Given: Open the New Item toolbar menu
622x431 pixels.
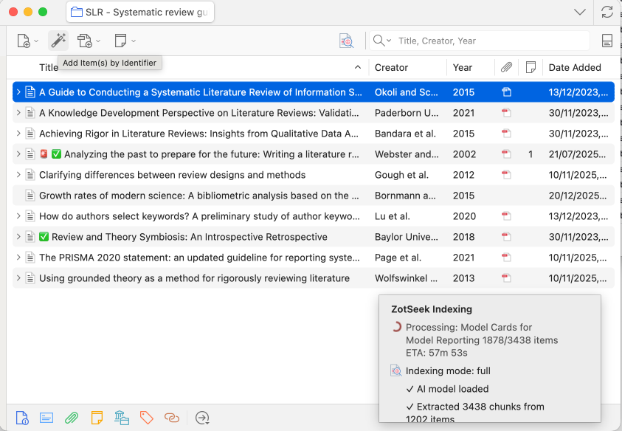Looking at the screenshot, I should (x=27, y=41).
